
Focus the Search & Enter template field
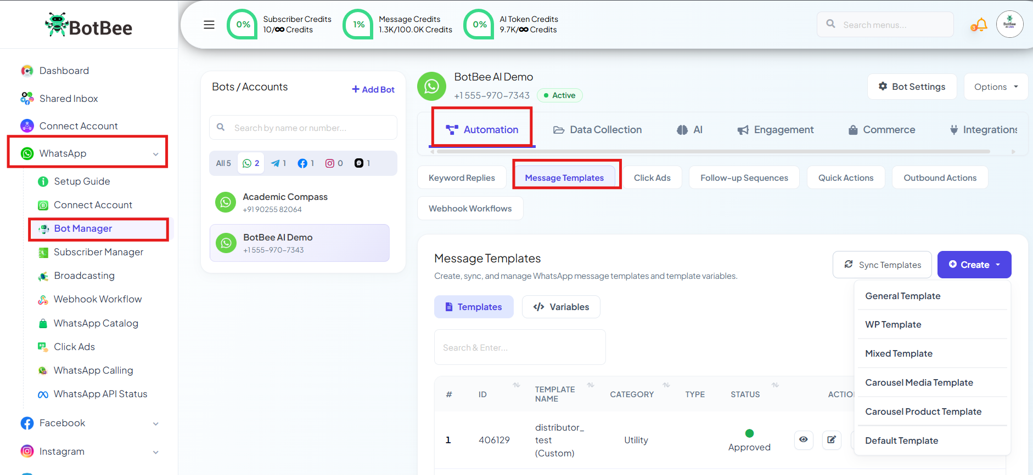(x=520, y=347)
